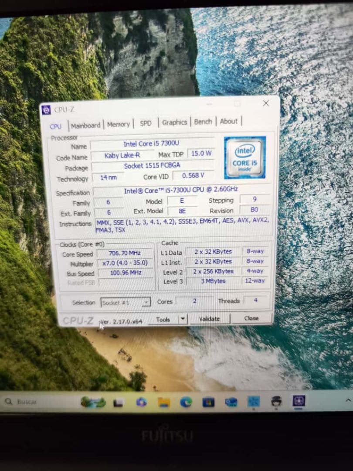Click the Buscar search box on taskbar
Image resolution: width=353 pixels, height=471 pixels.
pyautogui.click(x=40, y=402)
